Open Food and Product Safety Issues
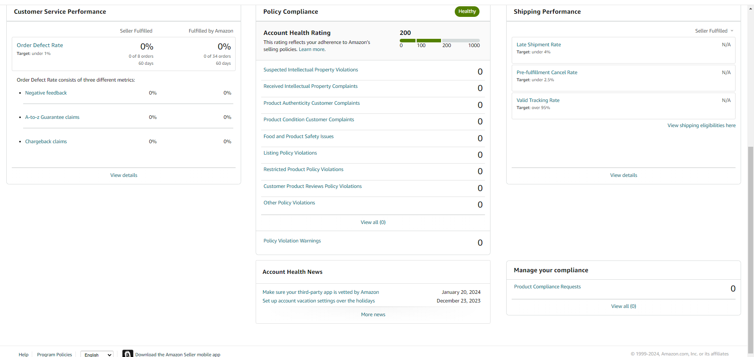This screenshot has width=754, height=357. [x=298, y=137]
